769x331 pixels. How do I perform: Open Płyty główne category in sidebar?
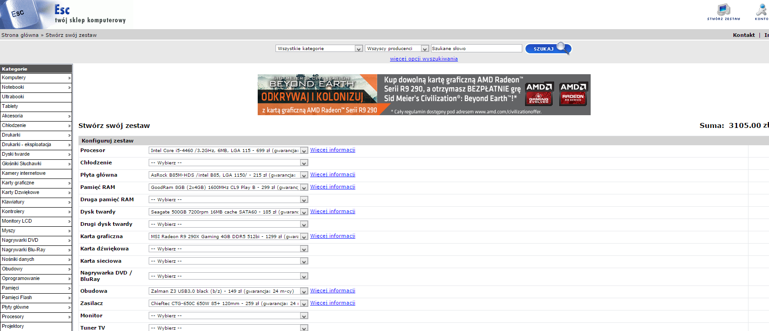[x=36, y=307]
